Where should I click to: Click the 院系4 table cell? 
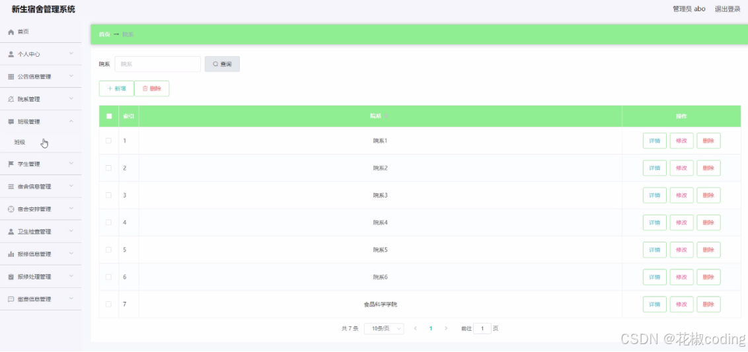coord(380,223)
